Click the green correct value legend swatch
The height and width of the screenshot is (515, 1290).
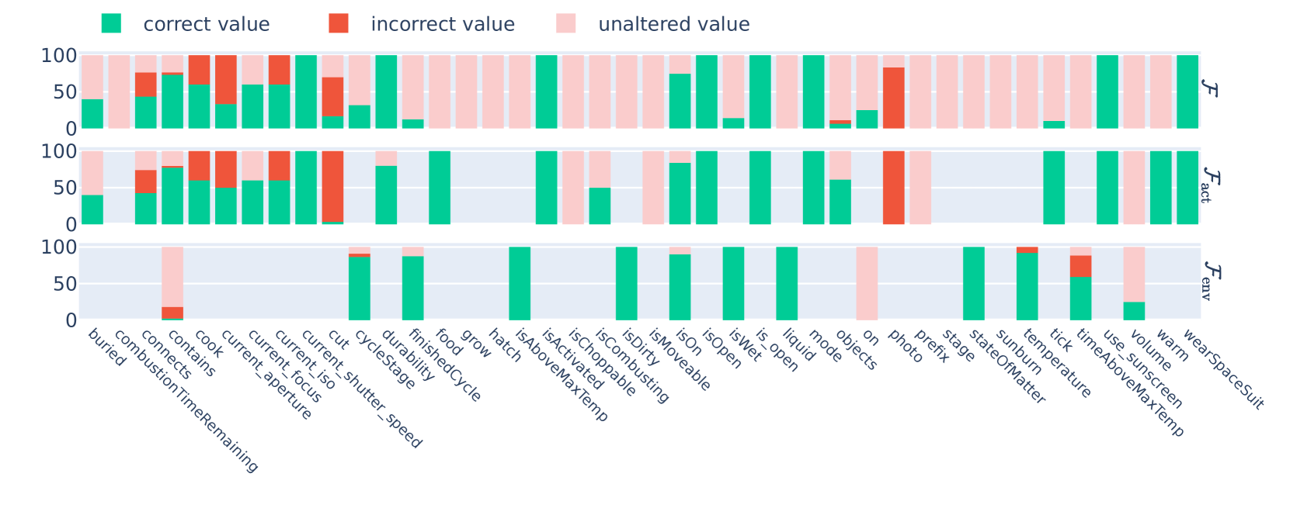[111, 23]
